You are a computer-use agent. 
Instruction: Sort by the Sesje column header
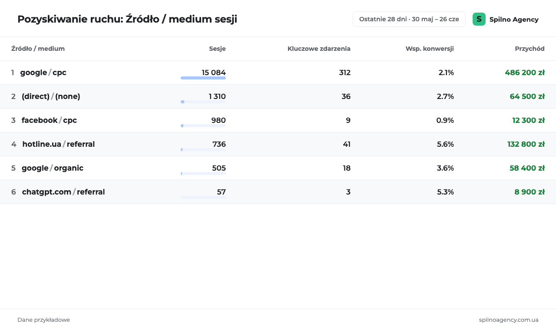pyautogui.click(x=217, y=49)
